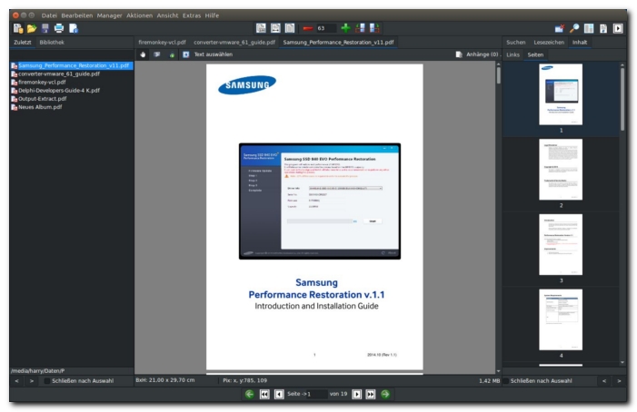637x412 pixels.
Task: Open the Suchen tab
Action: point(515,42)
